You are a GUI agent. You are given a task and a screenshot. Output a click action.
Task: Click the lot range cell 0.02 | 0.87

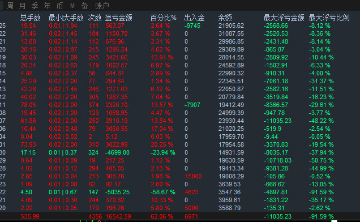click(63, 49)
